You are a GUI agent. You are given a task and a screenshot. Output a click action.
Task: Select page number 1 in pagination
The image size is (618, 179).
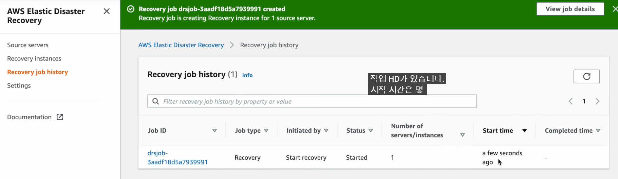click(584, 101)
